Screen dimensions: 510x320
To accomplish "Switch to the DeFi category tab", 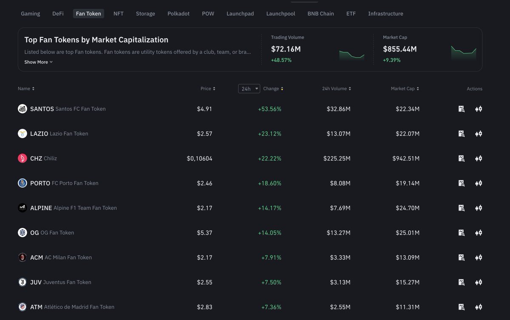I will click(x=58, y=14).
